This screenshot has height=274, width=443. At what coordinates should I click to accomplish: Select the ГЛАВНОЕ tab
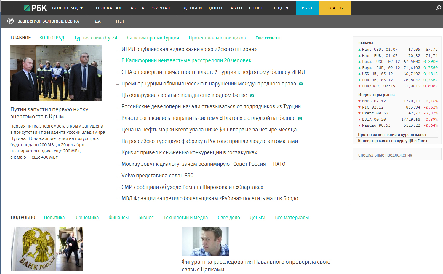pos(20,38)
